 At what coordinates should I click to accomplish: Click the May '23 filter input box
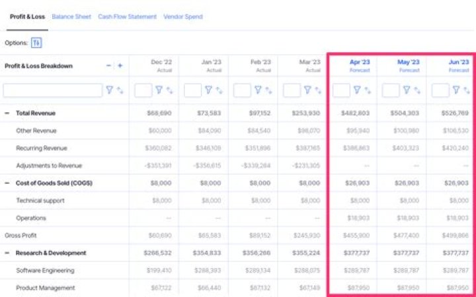tap(391, 90)
